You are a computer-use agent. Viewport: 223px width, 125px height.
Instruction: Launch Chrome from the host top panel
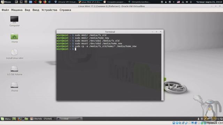pos(40,2)
